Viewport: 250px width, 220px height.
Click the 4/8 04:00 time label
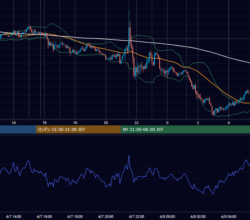(x=229, y=216)
